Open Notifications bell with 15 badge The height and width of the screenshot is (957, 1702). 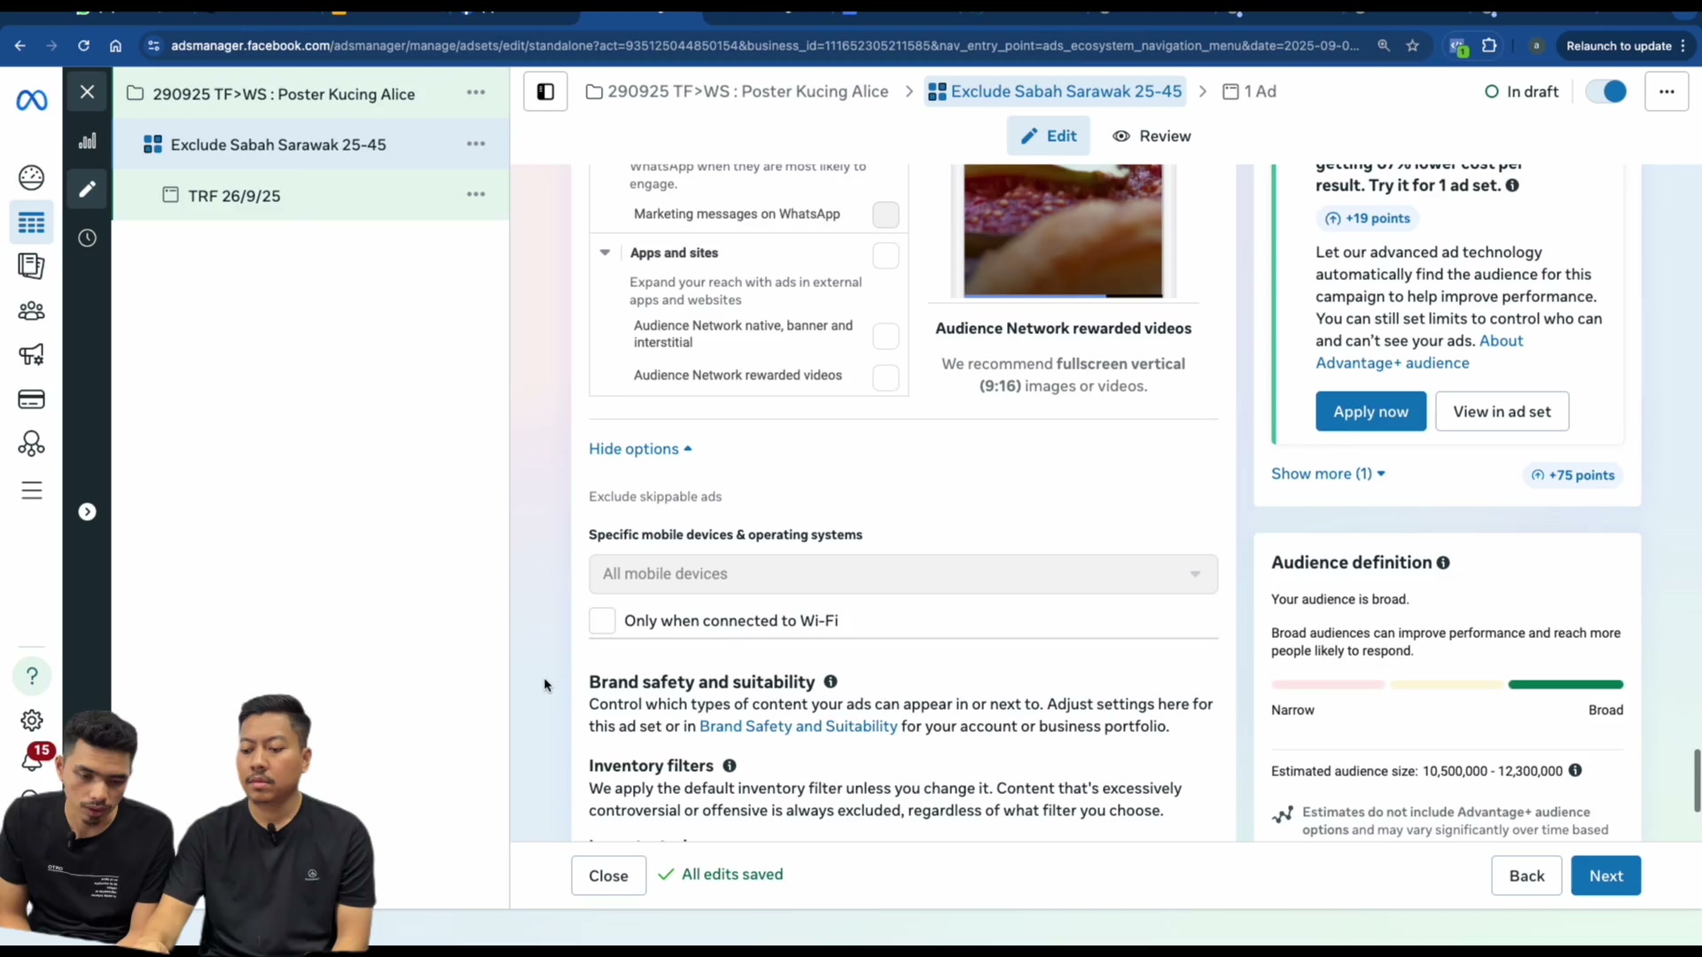[34, 759]
